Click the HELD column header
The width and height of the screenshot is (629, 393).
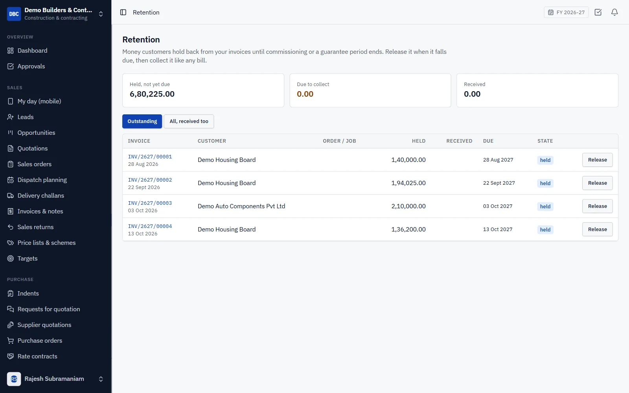pos(419,141)
